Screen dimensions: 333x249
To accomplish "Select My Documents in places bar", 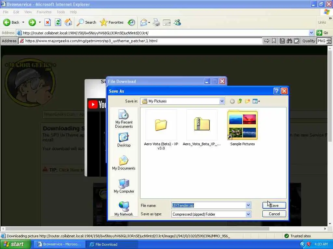I will (124, 163).
